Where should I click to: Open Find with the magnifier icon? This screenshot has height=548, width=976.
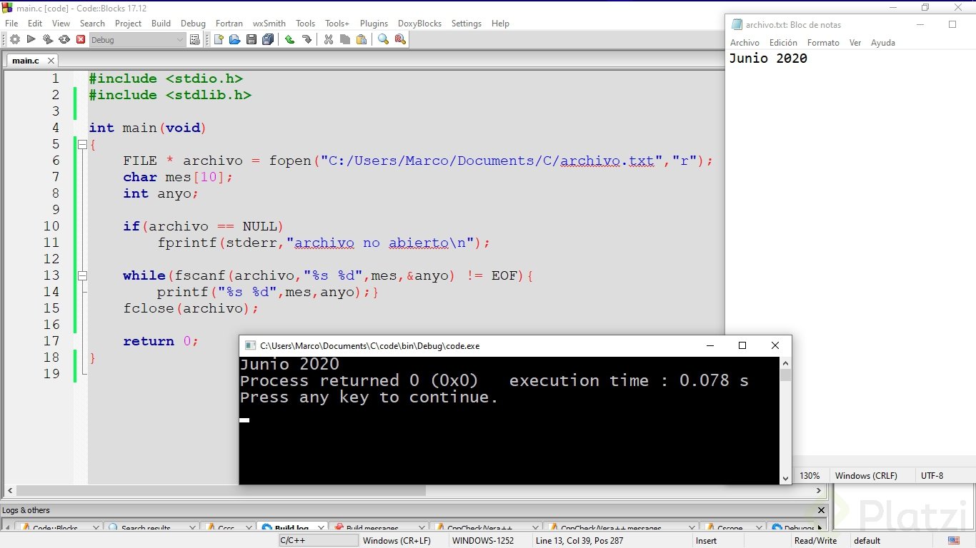click(x=383, y=40)
